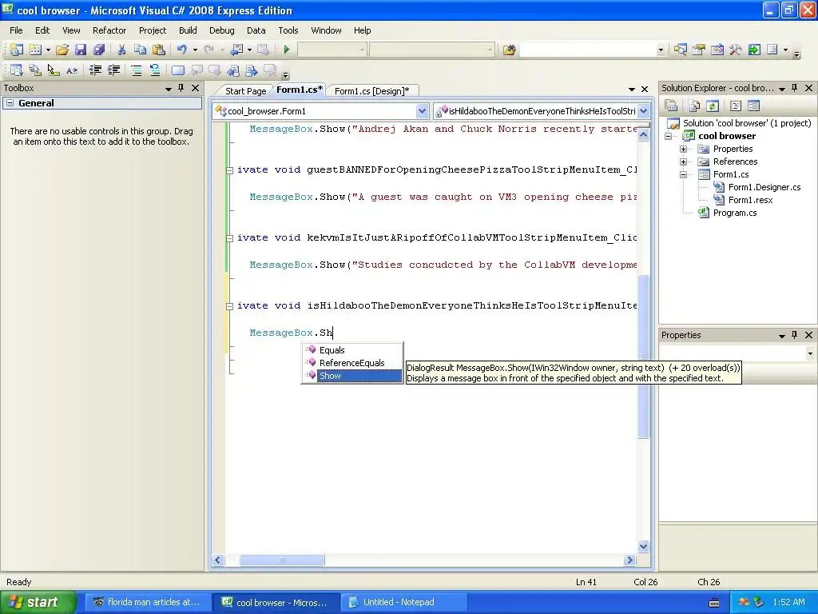Click the Display Object Member List icon

pyautogui.click(x=16, y=70)
